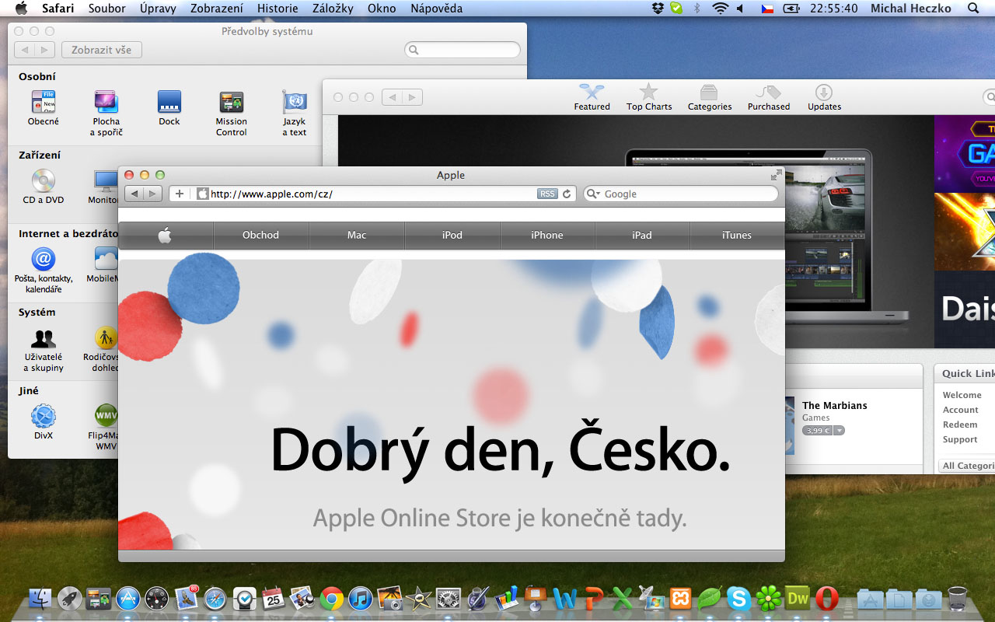Enter full screen with Safari's corner arrows
This screenshot has height=622, width=995.
(776, 175)
